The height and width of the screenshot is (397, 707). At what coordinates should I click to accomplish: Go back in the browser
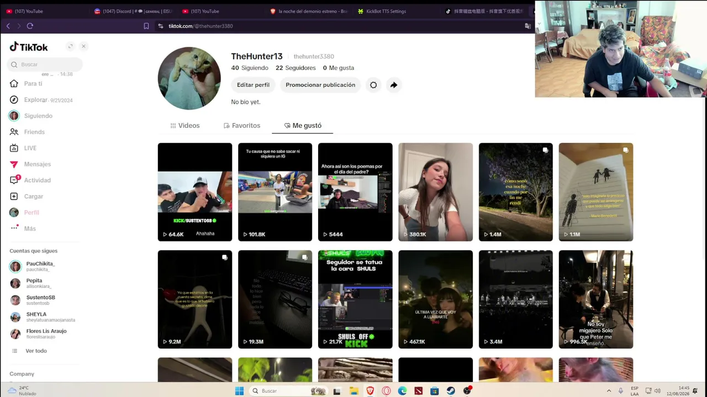pyautogui.click(x=8, y=26)
